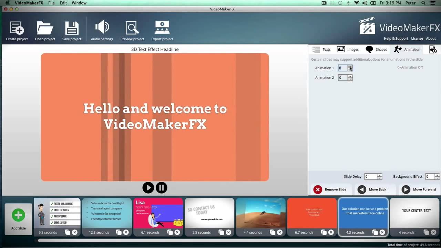
Task: Duplicate the 6.7 seconds slide
Action: click(324, 232)
